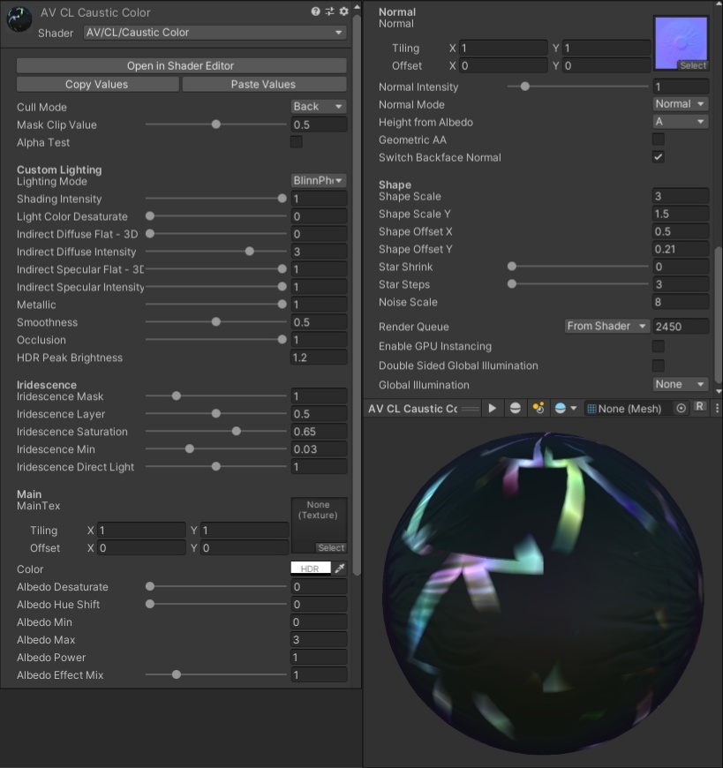The width and height of the screenshot is (723, 768).
Task: Enable the Alpha Test checkbox
Action: [297, 142]
